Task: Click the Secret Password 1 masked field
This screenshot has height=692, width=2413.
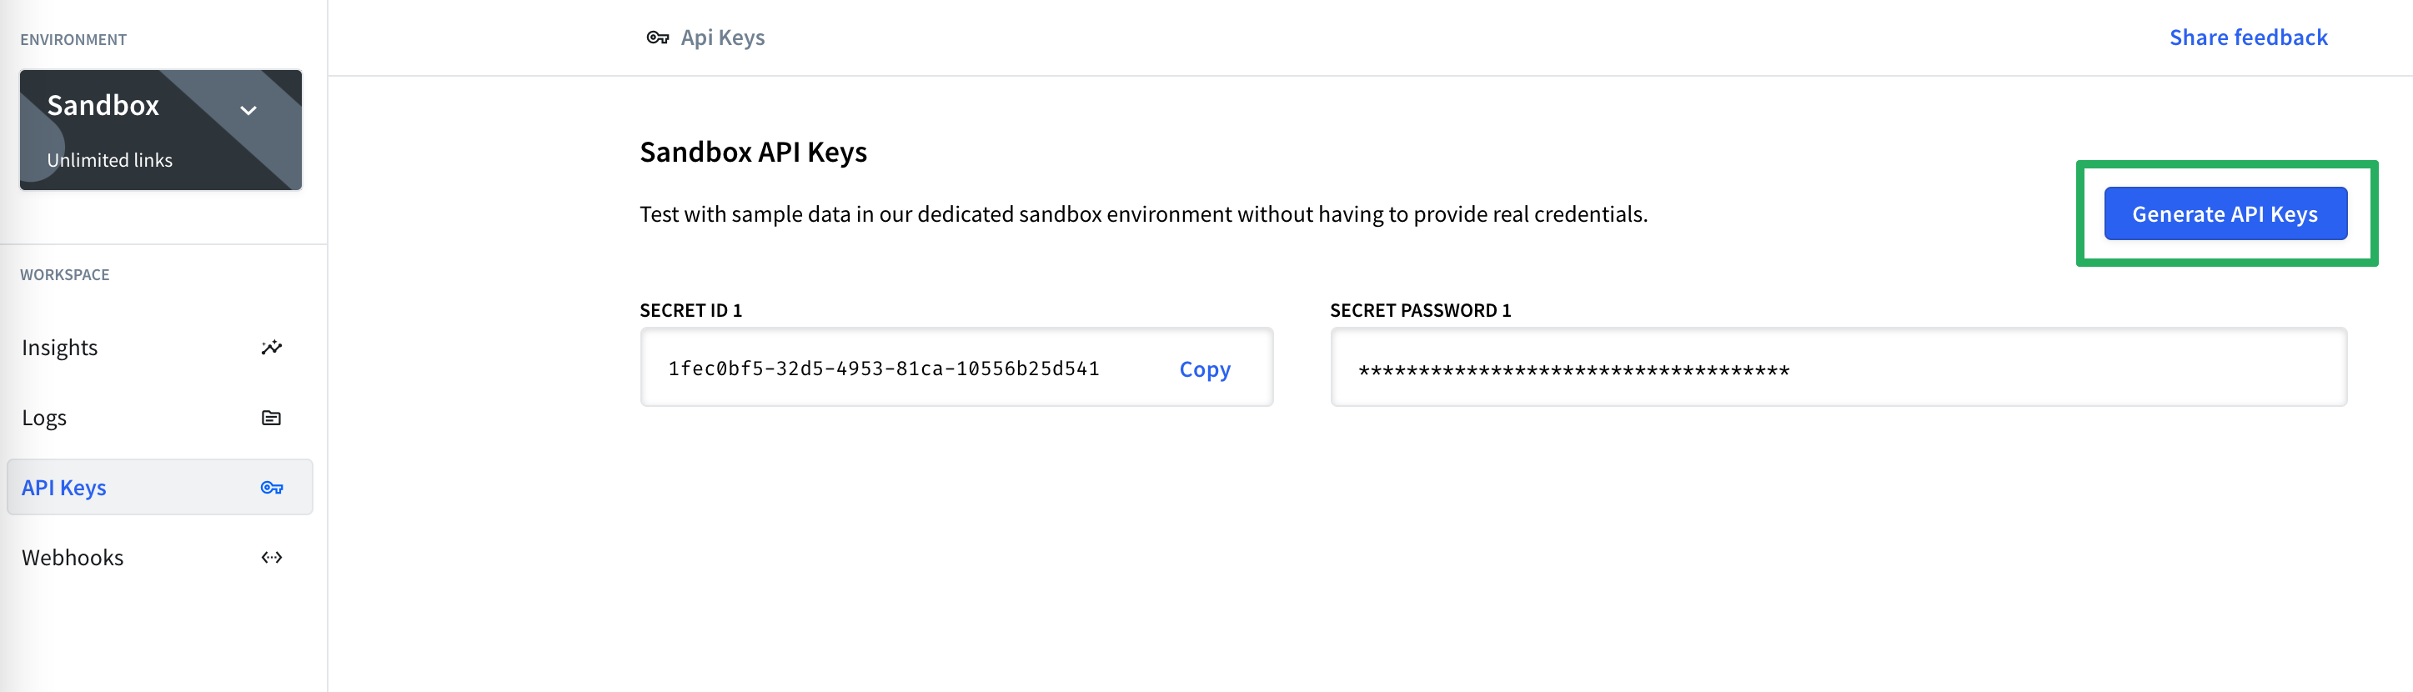Action: pos(1838,367)
